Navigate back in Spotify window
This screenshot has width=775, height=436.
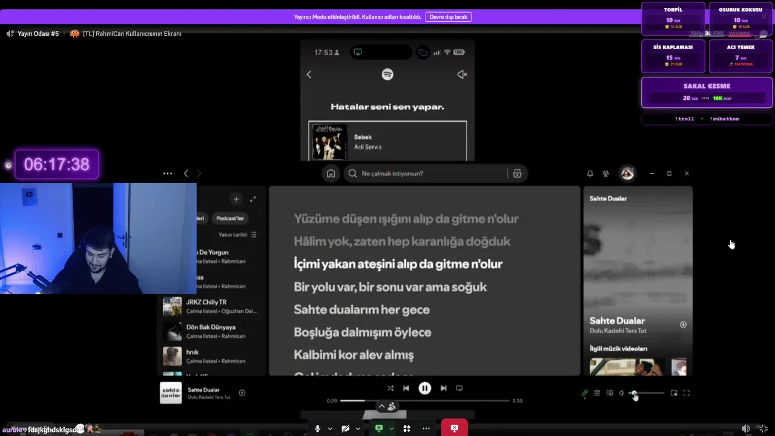pos(186,173)
